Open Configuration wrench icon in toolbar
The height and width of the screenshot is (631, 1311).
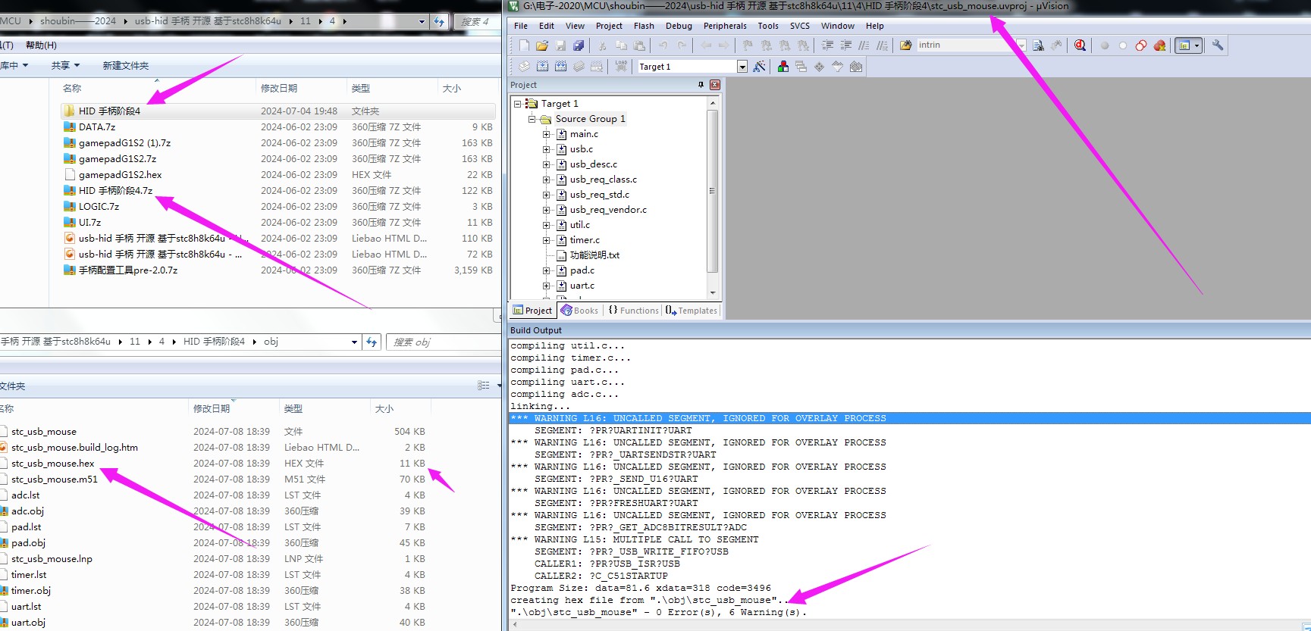[x=1218, y=45]
